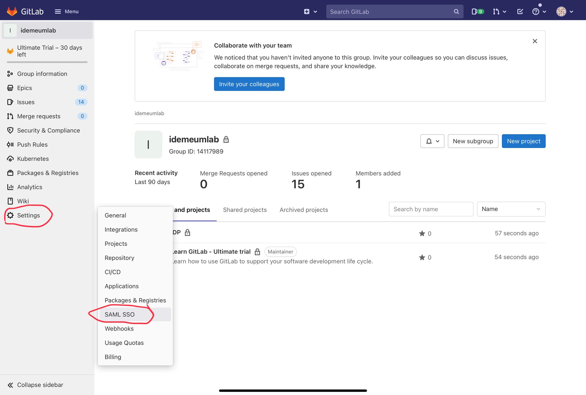The image size is (586, 395).
Task: Open the create new plus dropdown
Action: pos(310,11)
